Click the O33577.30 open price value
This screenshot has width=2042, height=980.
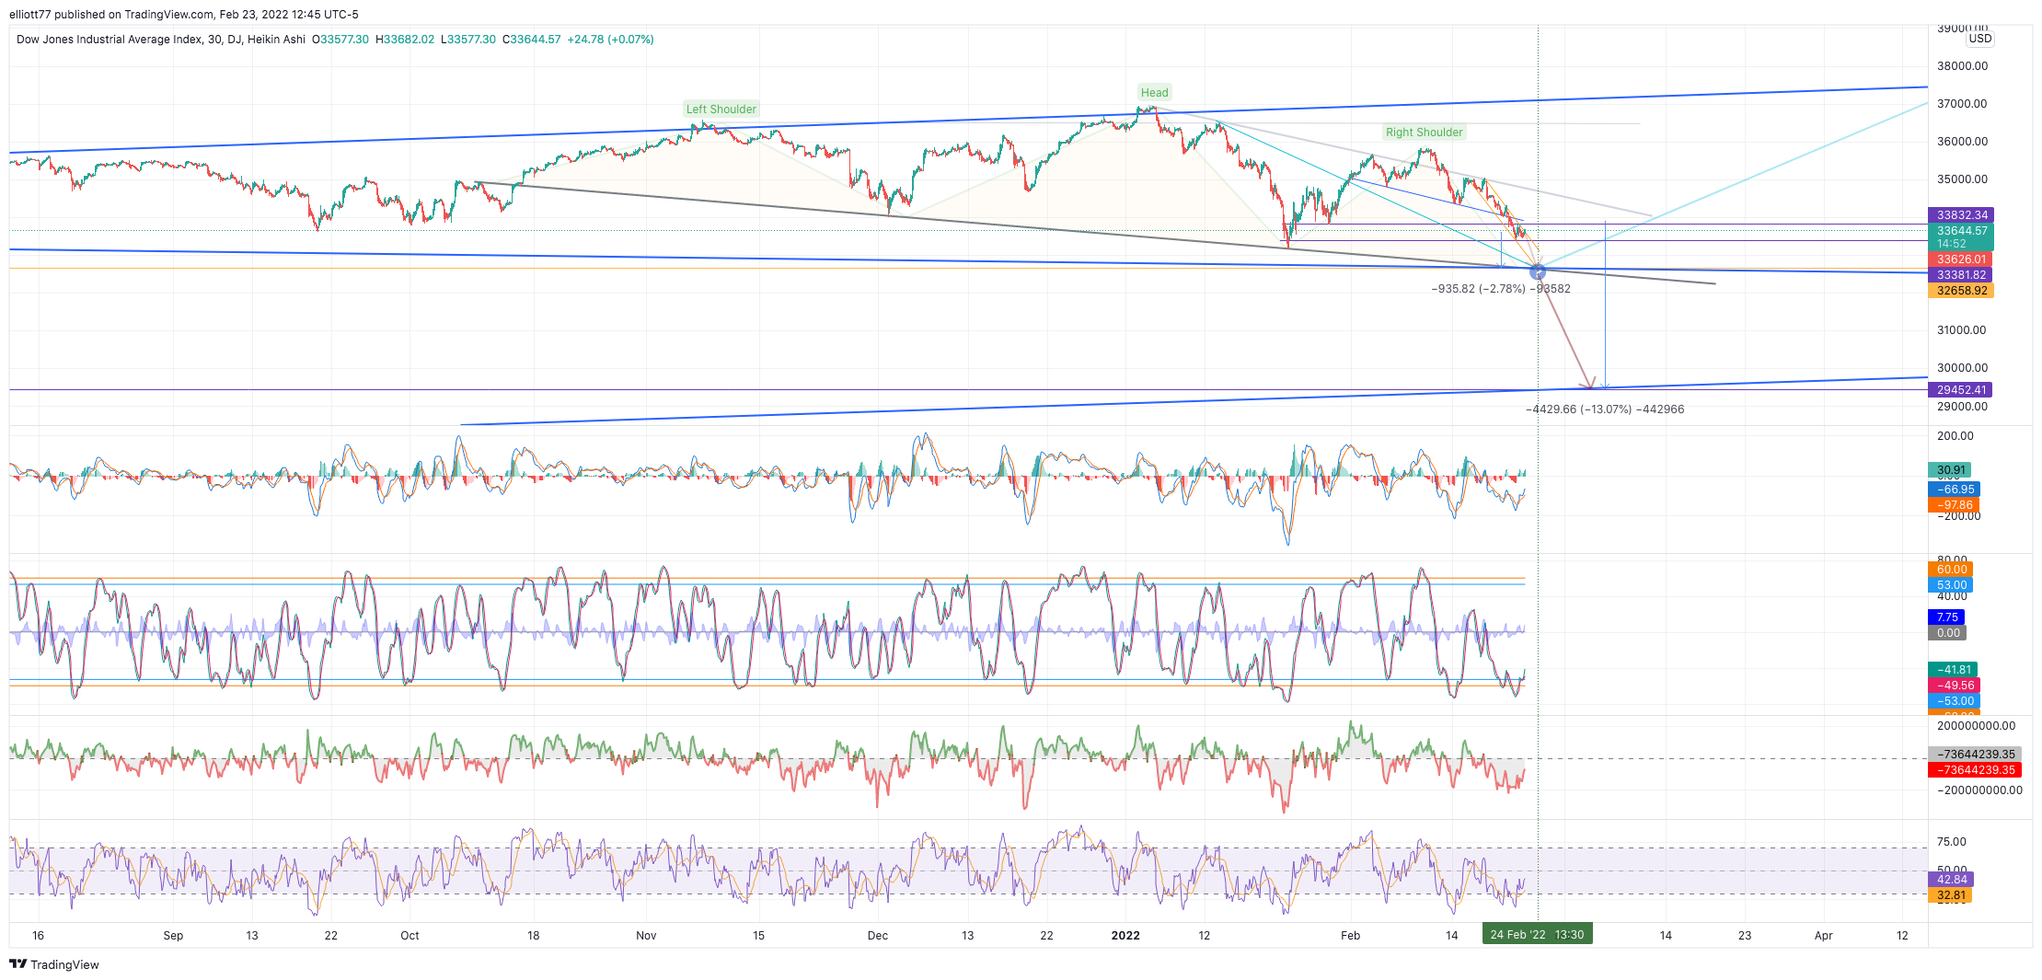click(340, 40)
